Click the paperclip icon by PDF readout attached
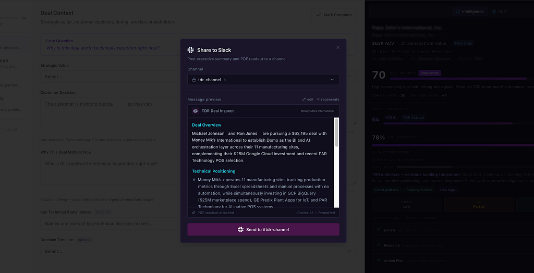 coord(194,213)
